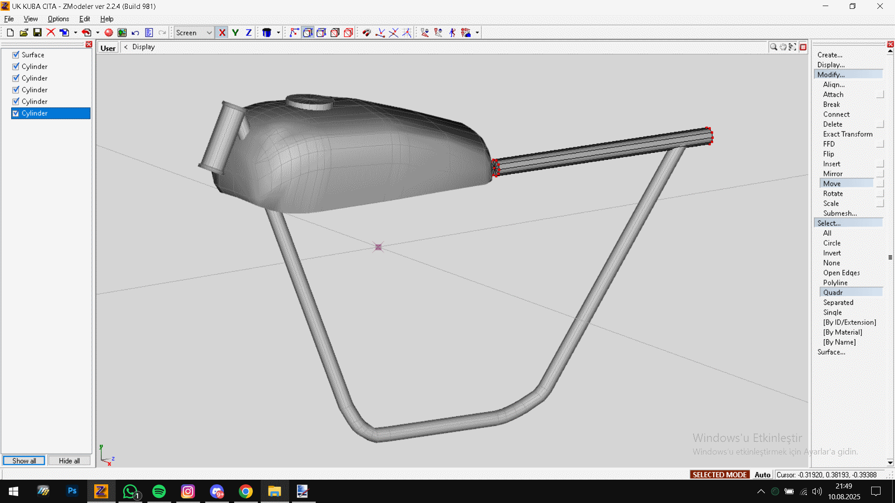This screenshot has width=895, height=503.
Task: Open dropdown arrow next to blue export icon
Action: point(76,33)
